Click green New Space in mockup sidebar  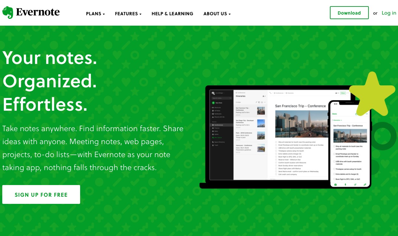click(x=217, y=138)
